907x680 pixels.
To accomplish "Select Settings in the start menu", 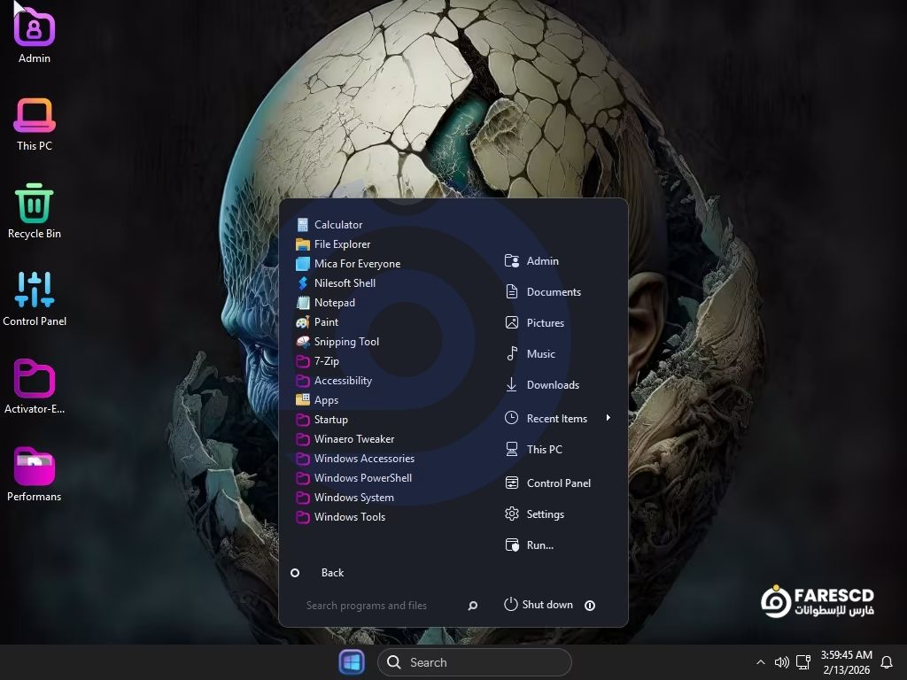I will 545,514.
